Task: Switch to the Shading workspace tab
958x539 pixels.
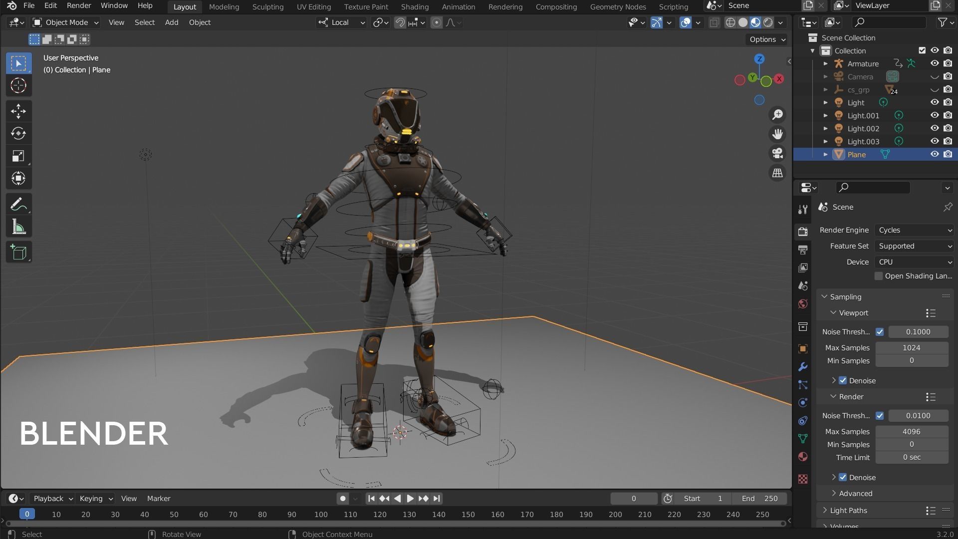Action: 415,6
